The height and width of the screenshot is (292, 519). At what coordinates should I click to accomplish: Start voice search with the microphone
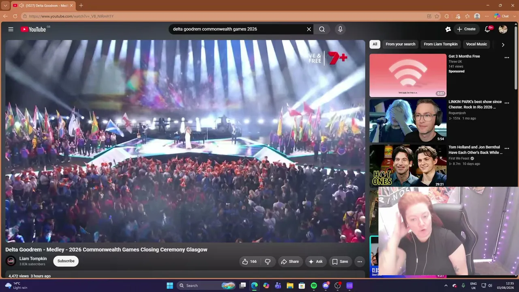tap(340, 29)
